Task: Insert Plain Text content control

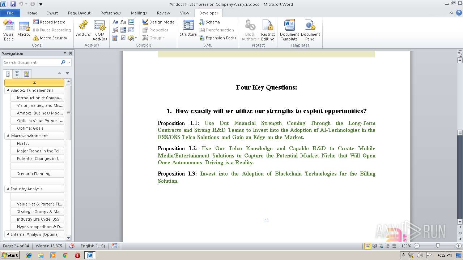Action: tap(123, 22)
